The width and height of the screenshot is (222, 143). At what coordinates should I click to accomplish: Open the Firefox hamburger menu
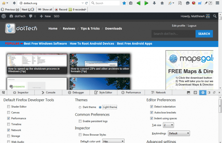[217, 3]
